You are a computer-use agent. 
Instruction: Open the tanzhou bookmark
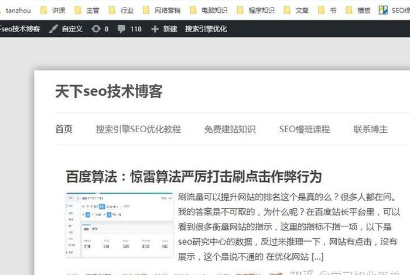(x=18, y=11)
